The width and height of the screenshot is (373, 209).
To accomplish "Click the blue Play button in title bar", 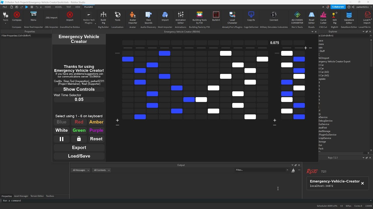I will point(27,7).
